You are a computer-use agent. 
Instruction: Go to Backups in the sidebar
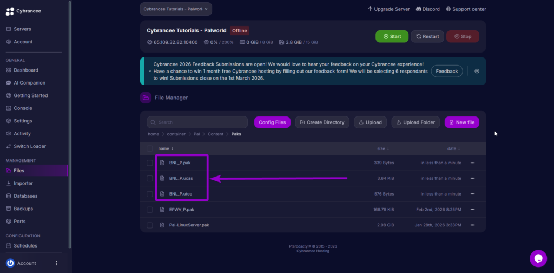(23, 209)
